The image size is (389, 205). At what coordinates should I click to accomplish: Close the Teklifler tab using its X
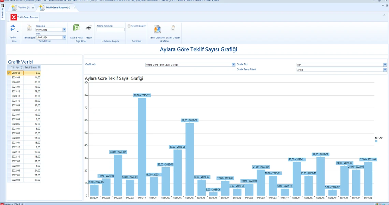[x=33, y=7]
